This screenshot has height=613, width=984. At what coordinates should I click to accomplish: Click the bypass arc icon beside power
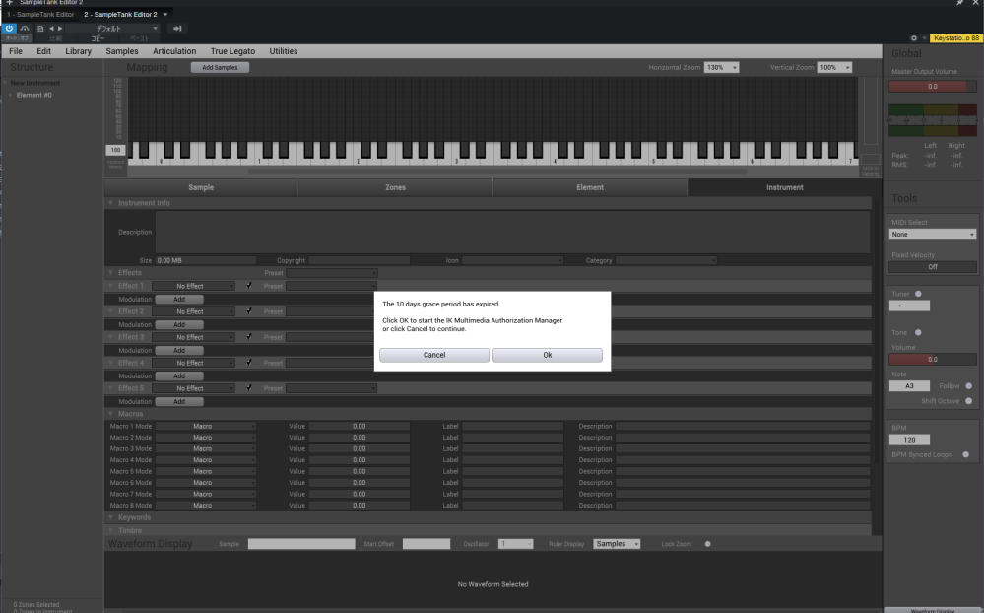[25, 29]
